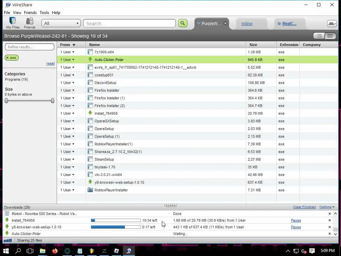
Task: Click the Refine results field
Action: tap(30, 47)
